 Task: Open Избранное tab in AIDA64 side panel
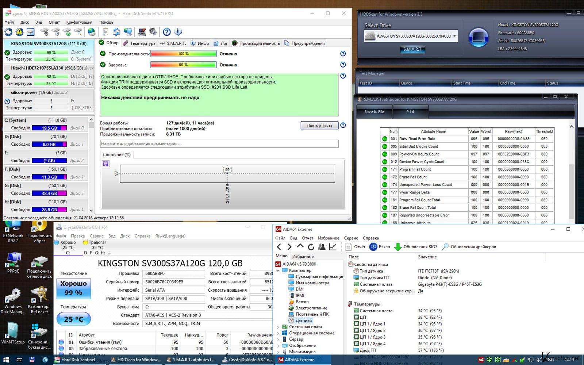click(x=303, y=256)
